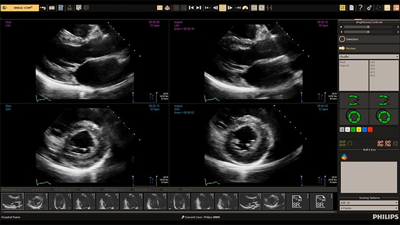Open the blue report document icon
Image resolution: width=400 pixels, height=225 pixels.
tap(61, 8)
